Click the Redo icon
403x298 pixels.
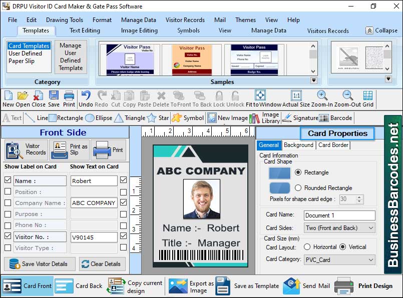pos(101,99)
